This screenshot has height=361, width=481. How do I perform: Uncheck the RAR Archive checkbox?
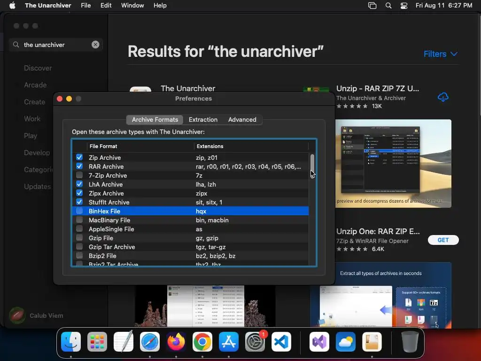point(79,166)
